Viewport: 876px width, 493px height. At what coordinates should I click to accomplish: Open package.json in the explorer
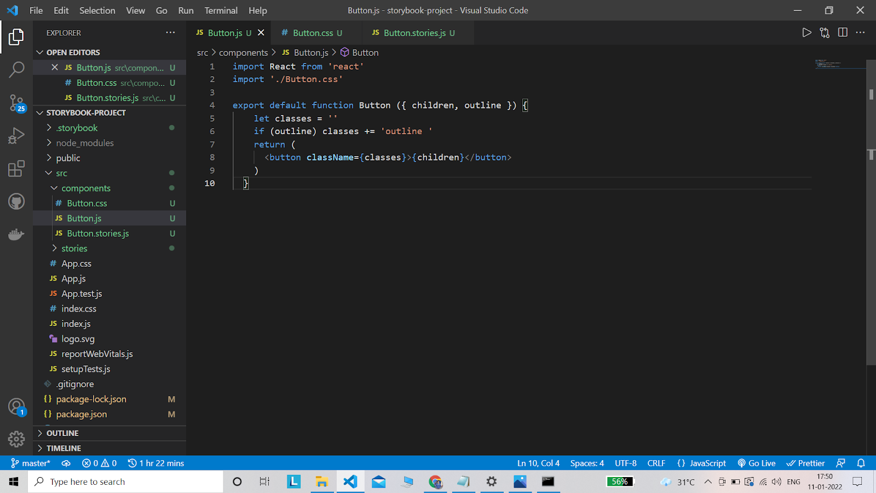tap(82, 414)
